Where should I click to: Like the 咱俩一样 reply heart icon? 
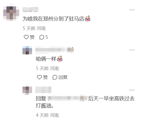[39, 77]
